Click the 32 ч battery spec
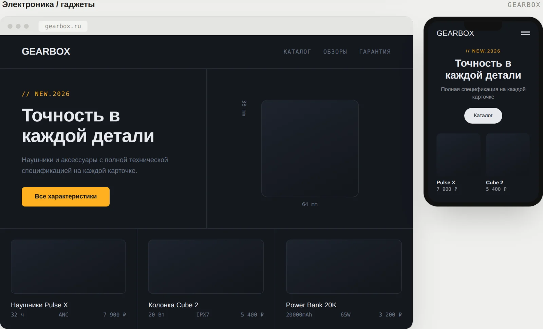 [17, 315]
